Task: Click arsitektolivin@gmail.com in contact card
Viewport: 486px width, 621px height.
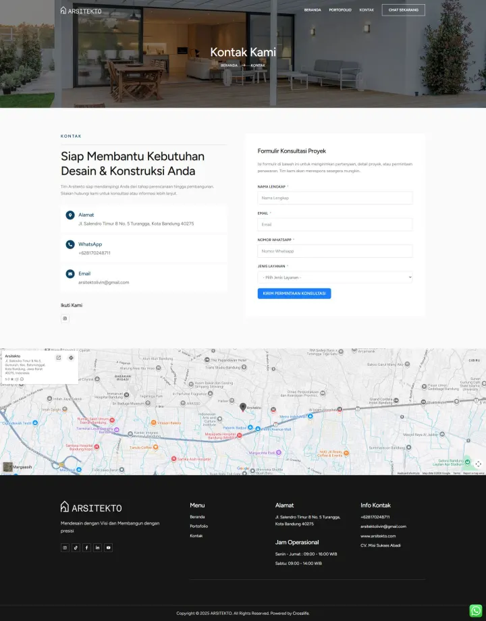Action: [104, 282]
